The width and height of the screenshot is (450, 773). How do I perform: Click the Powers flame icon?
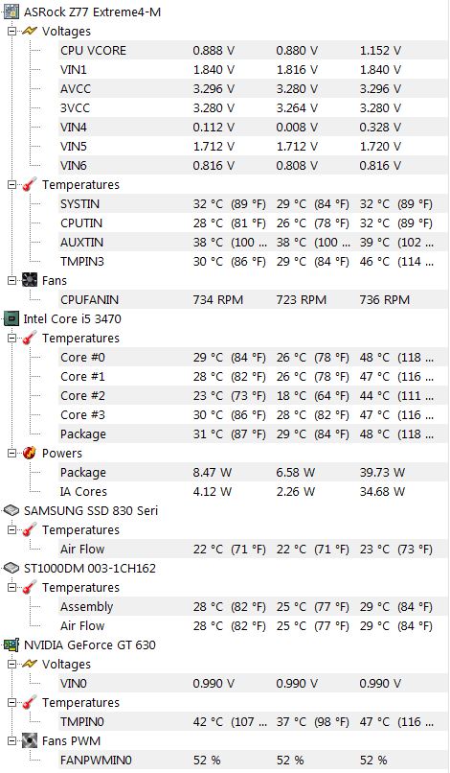coord(30,453)
